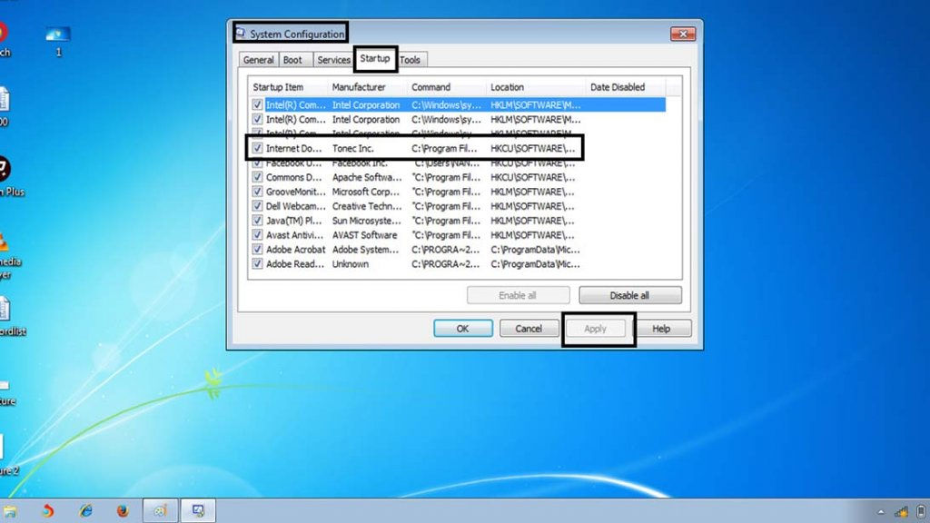Click the Enable all button
Viewport: 930px width, 523px height.
[x=518, y=295]
